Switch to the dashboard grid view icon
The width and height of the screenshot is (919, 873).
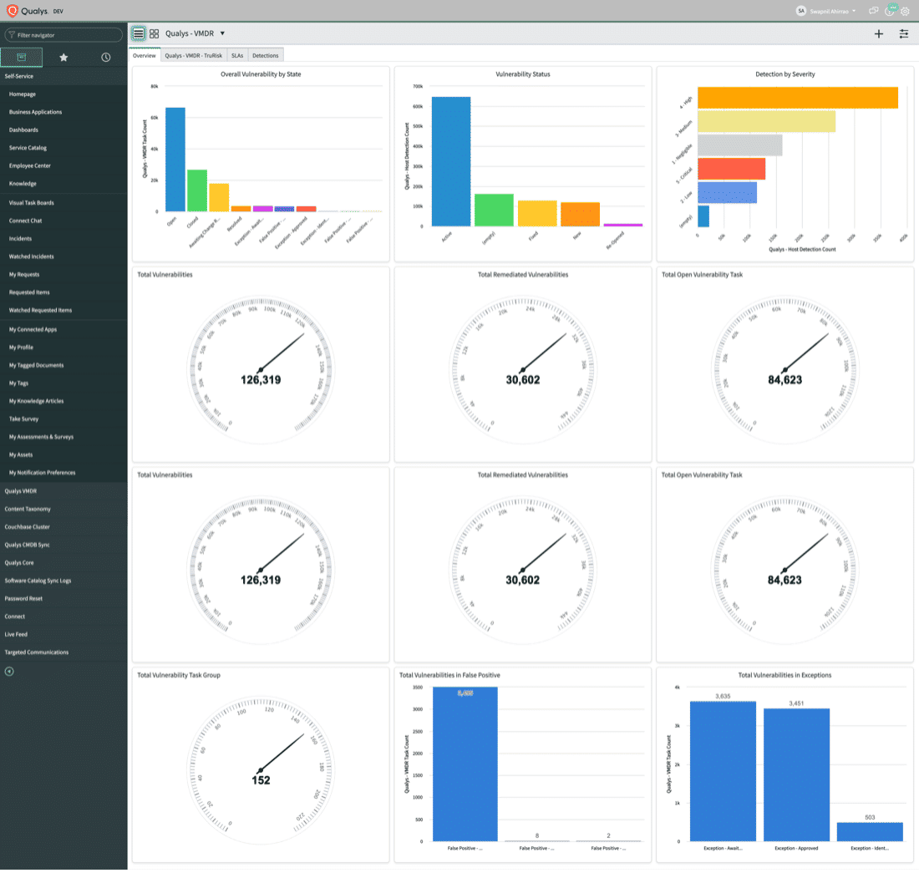155,33
